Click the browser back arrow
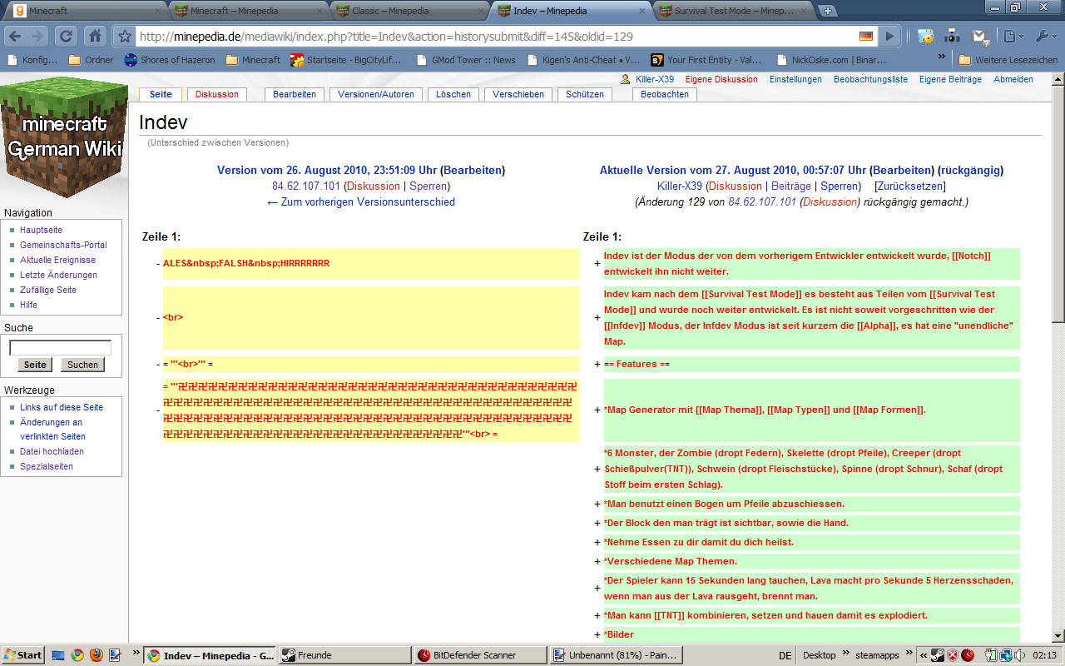Image resolution: width=1065 pixels, height=666 pixels. coord(17,37)
